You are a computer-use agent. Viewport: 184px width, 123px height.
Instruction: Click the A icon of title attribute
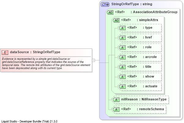pyautogui.click(x=122, y=67)
